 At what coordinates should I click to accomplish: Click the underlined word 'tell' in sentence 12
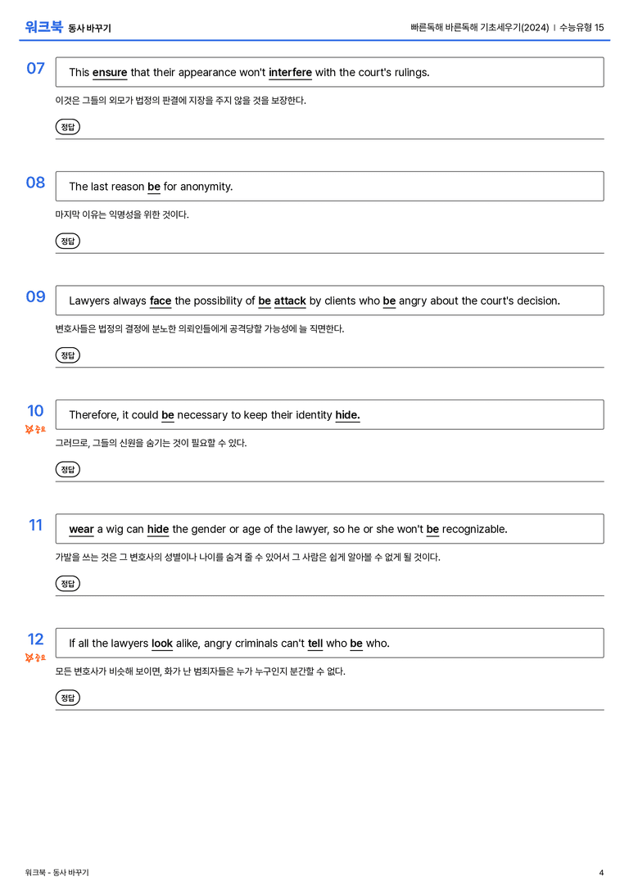point(315,644)
